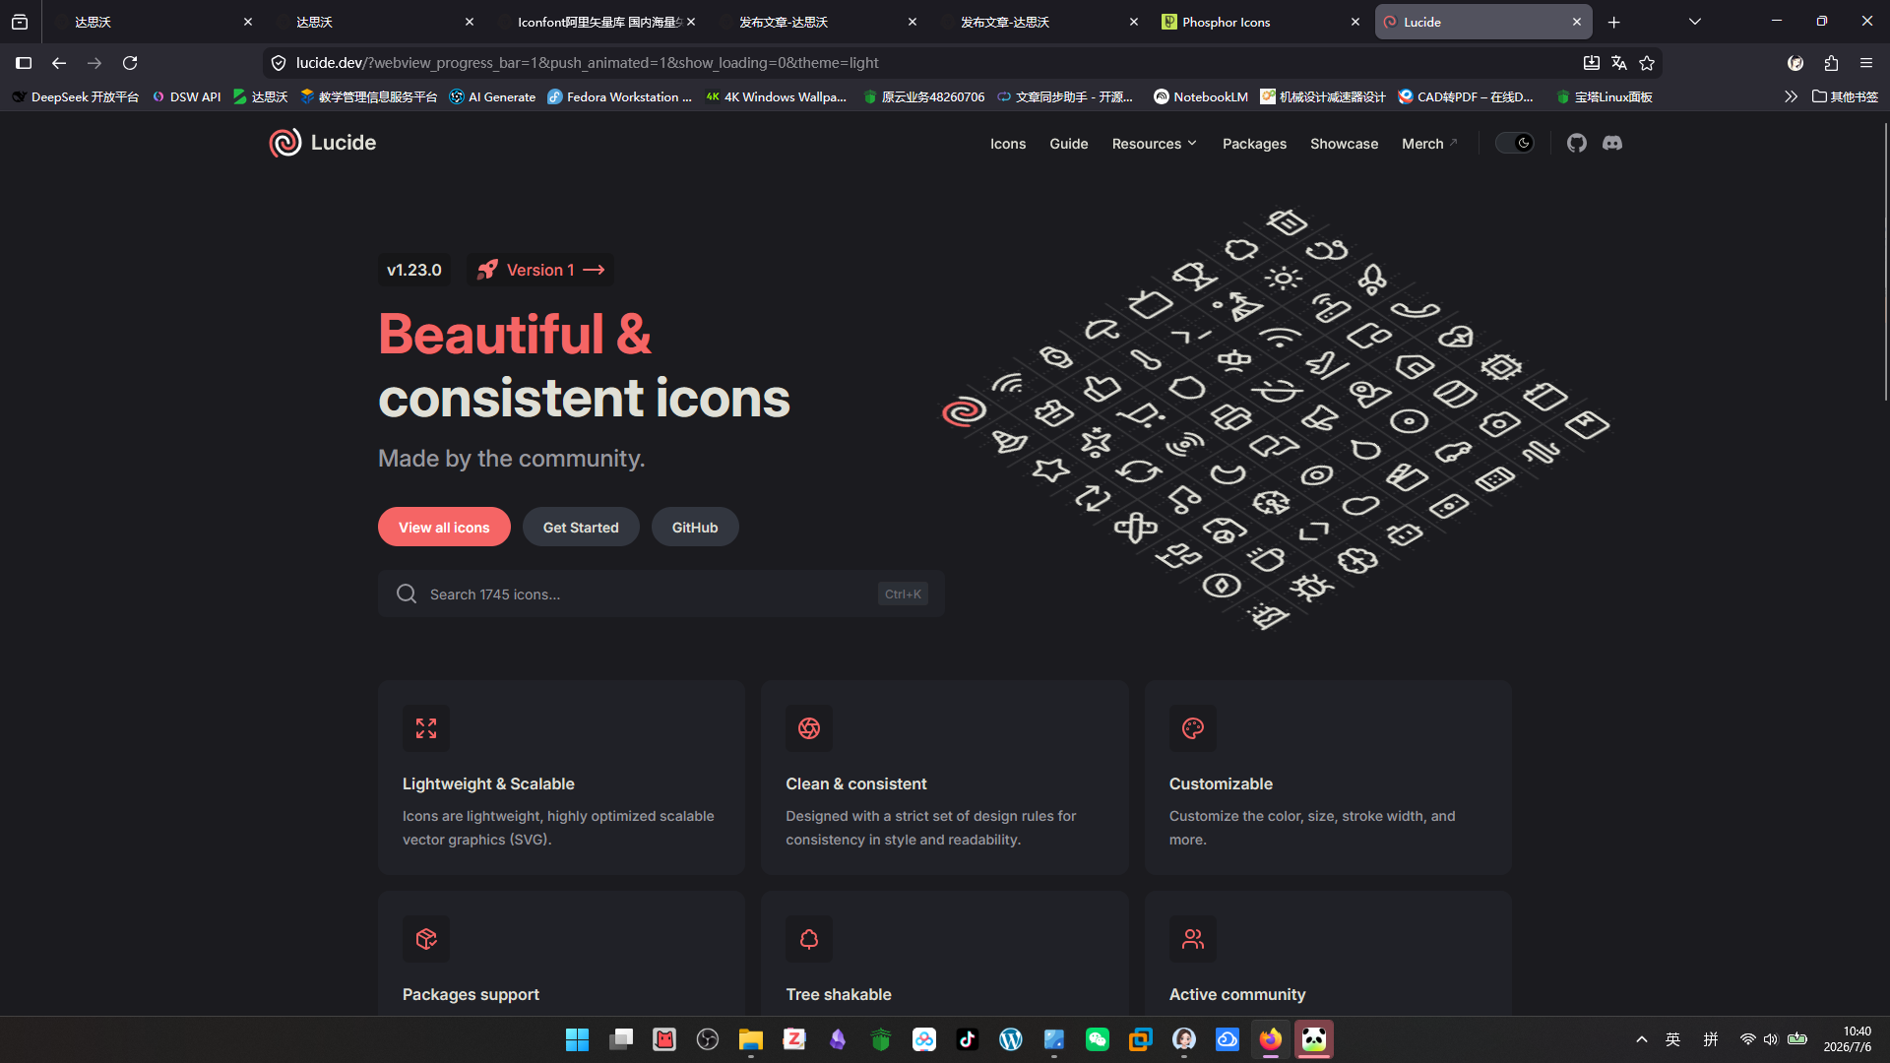The image size is (1890, 1063).
Task: Open the GitHub icon in Lucide header
Action: (x=1577, y=143)
